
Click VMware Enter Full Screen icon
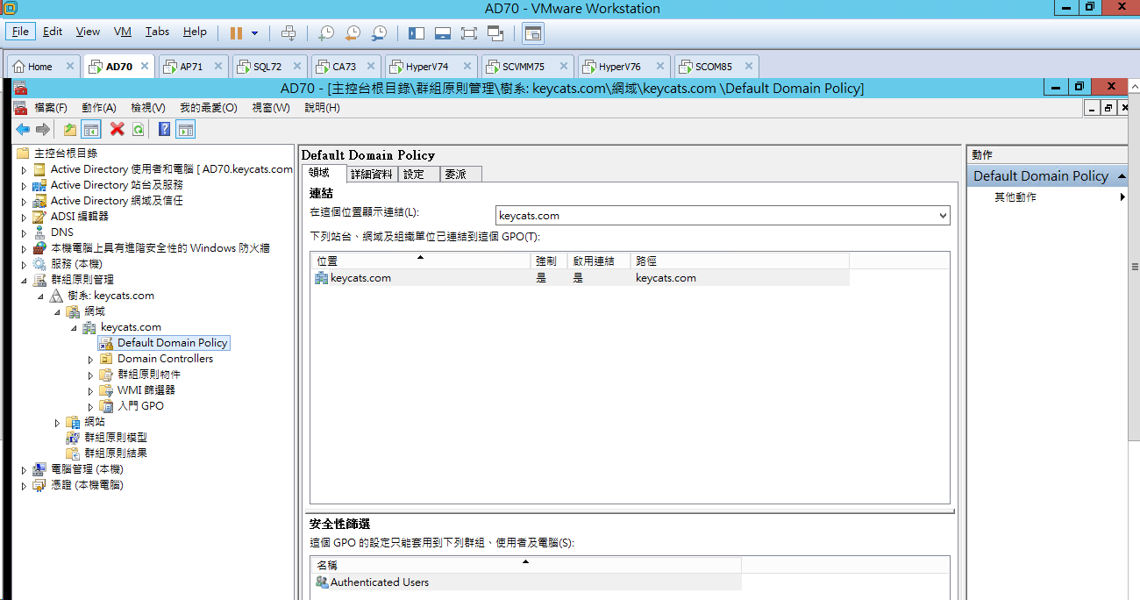tap(469, 32)
